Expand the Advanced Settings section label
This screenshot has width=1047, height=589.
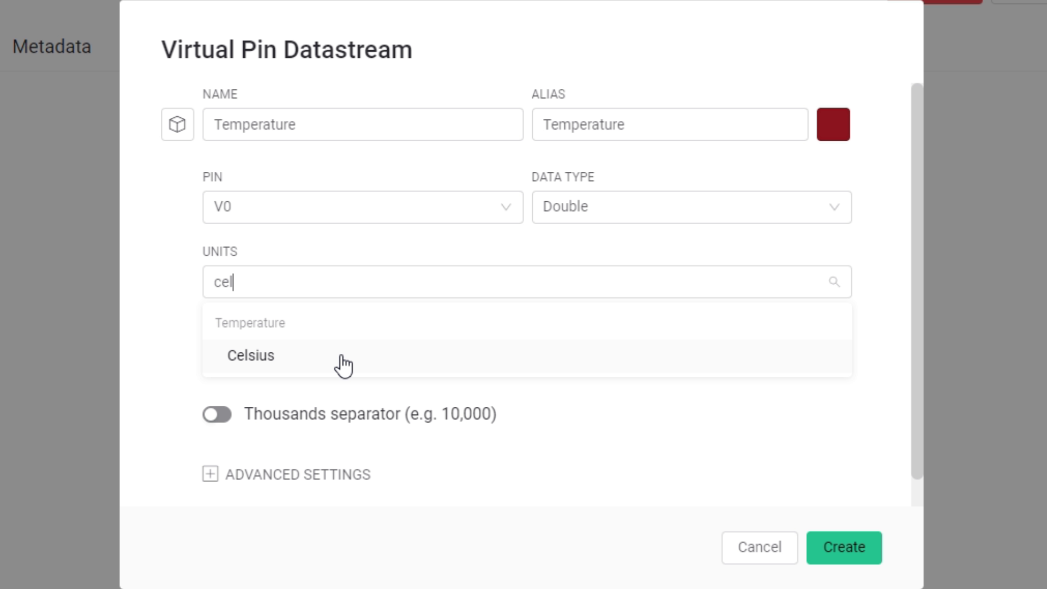click(298, 474)
